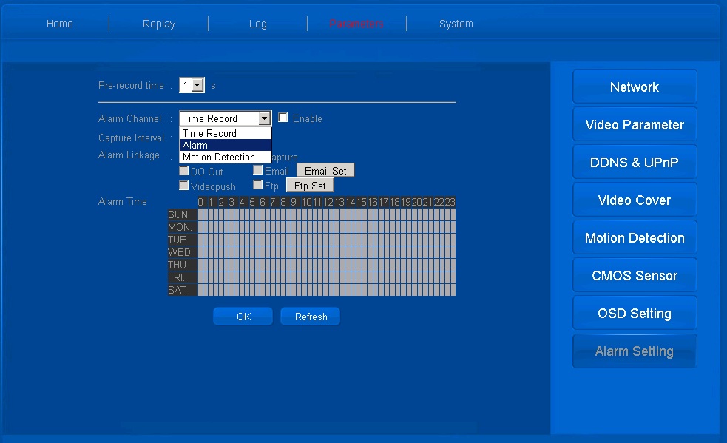727x443 pixels.
Task: Switch to the System tab
Action: (x=456, y=24)
